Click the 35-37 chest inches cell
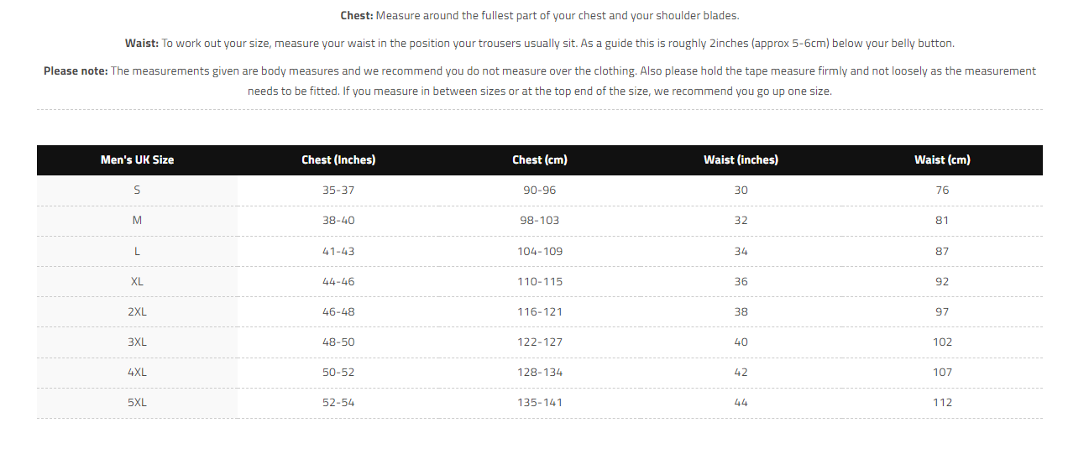 (x=338, y=190)
